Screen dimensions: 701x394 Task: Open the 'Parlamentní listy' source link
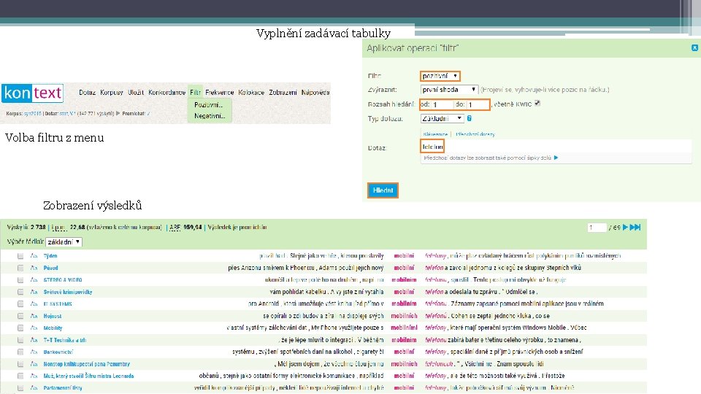(63, 387)
